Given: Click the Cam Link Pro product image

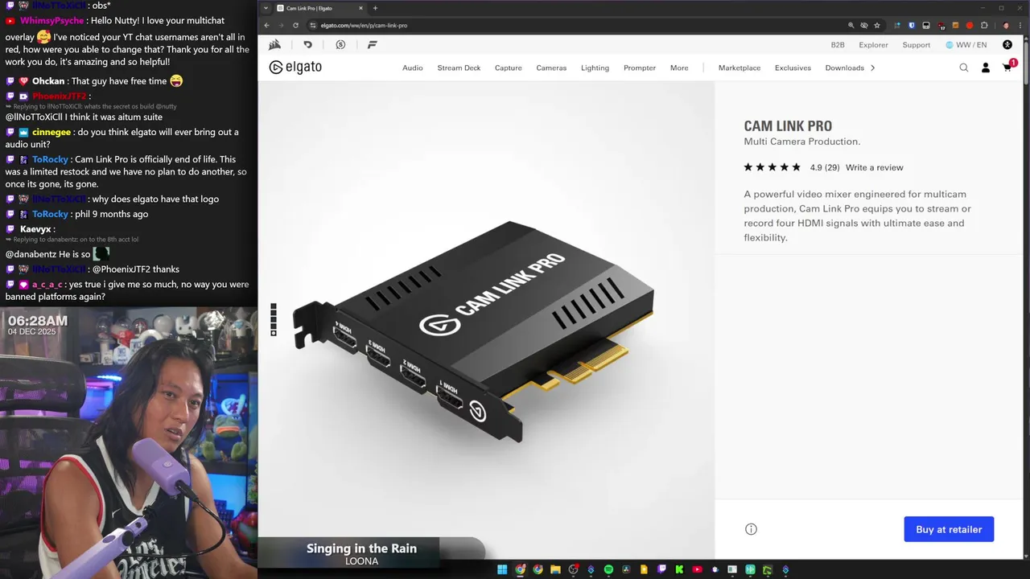Looking at the screenshot, I should (x=486, y=331).
